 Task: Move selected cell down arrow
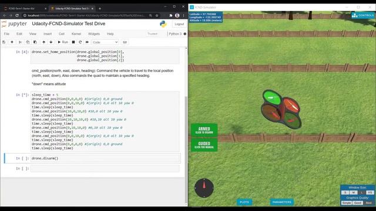point(51,42)
